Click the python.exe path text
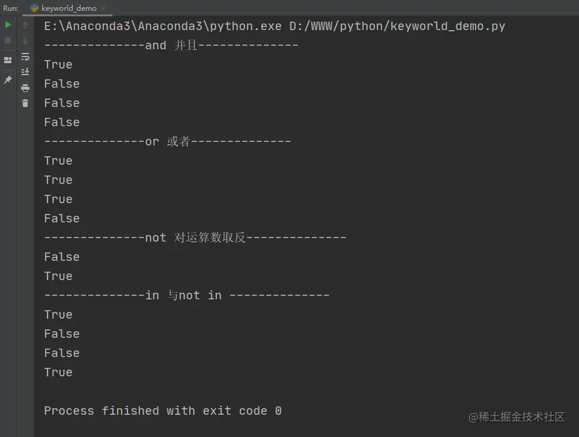Image resolution: width=579 pixels, height=437 pixels. pos(162,26)
